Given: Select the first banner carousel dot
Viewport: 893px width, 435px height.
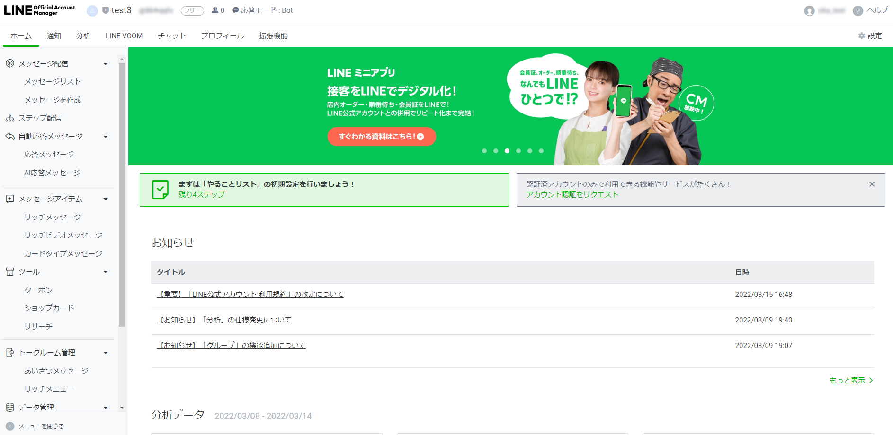Looking at the screenshot, I should 484,151.
